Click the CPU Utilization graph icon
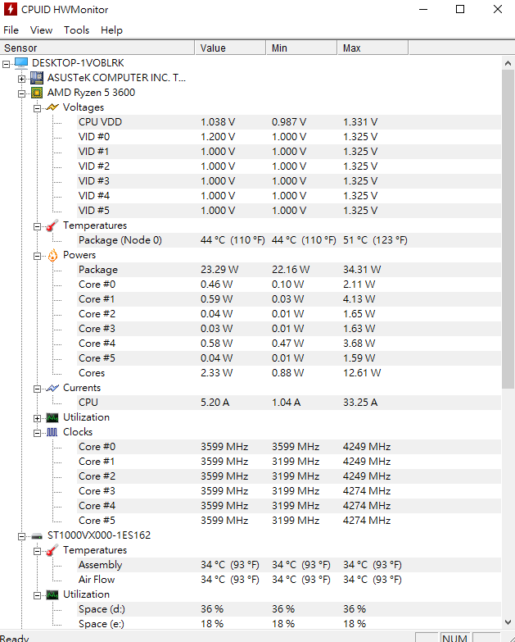Image resolution: width=515 pixels, height=642 pixels. click(52, 417)
